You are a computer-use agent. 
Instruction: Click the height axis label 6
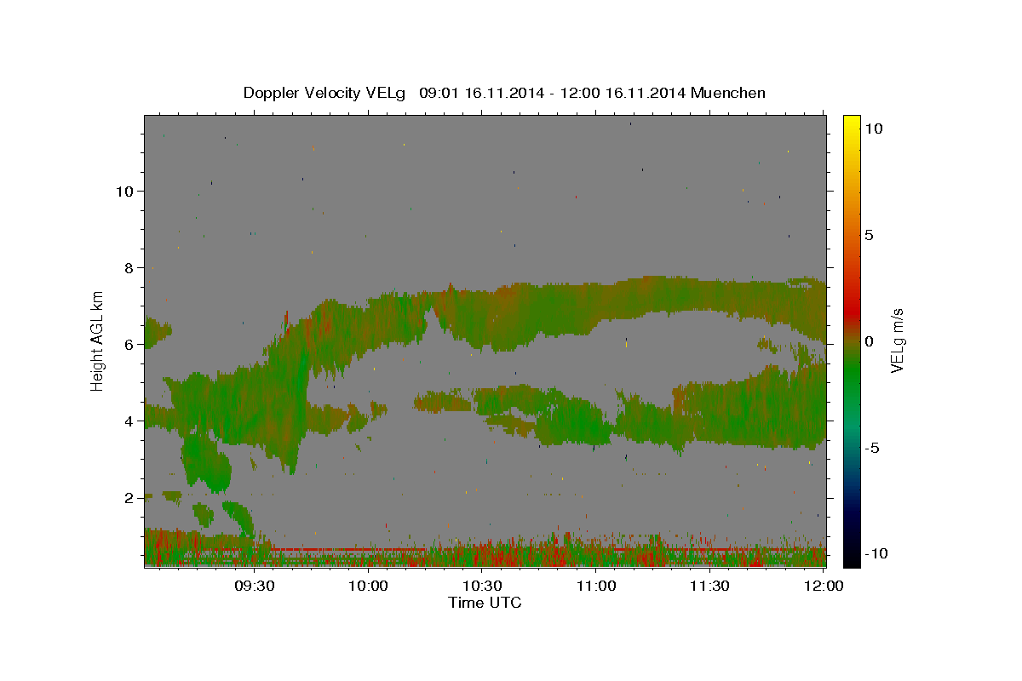tap(130, 345)
